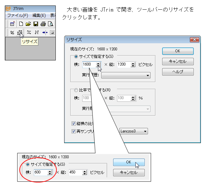Click 現在のサイズ: 1600 x 1200 in dialog
The height and width of the screenshot is (187, 206).
click(93, 49)
